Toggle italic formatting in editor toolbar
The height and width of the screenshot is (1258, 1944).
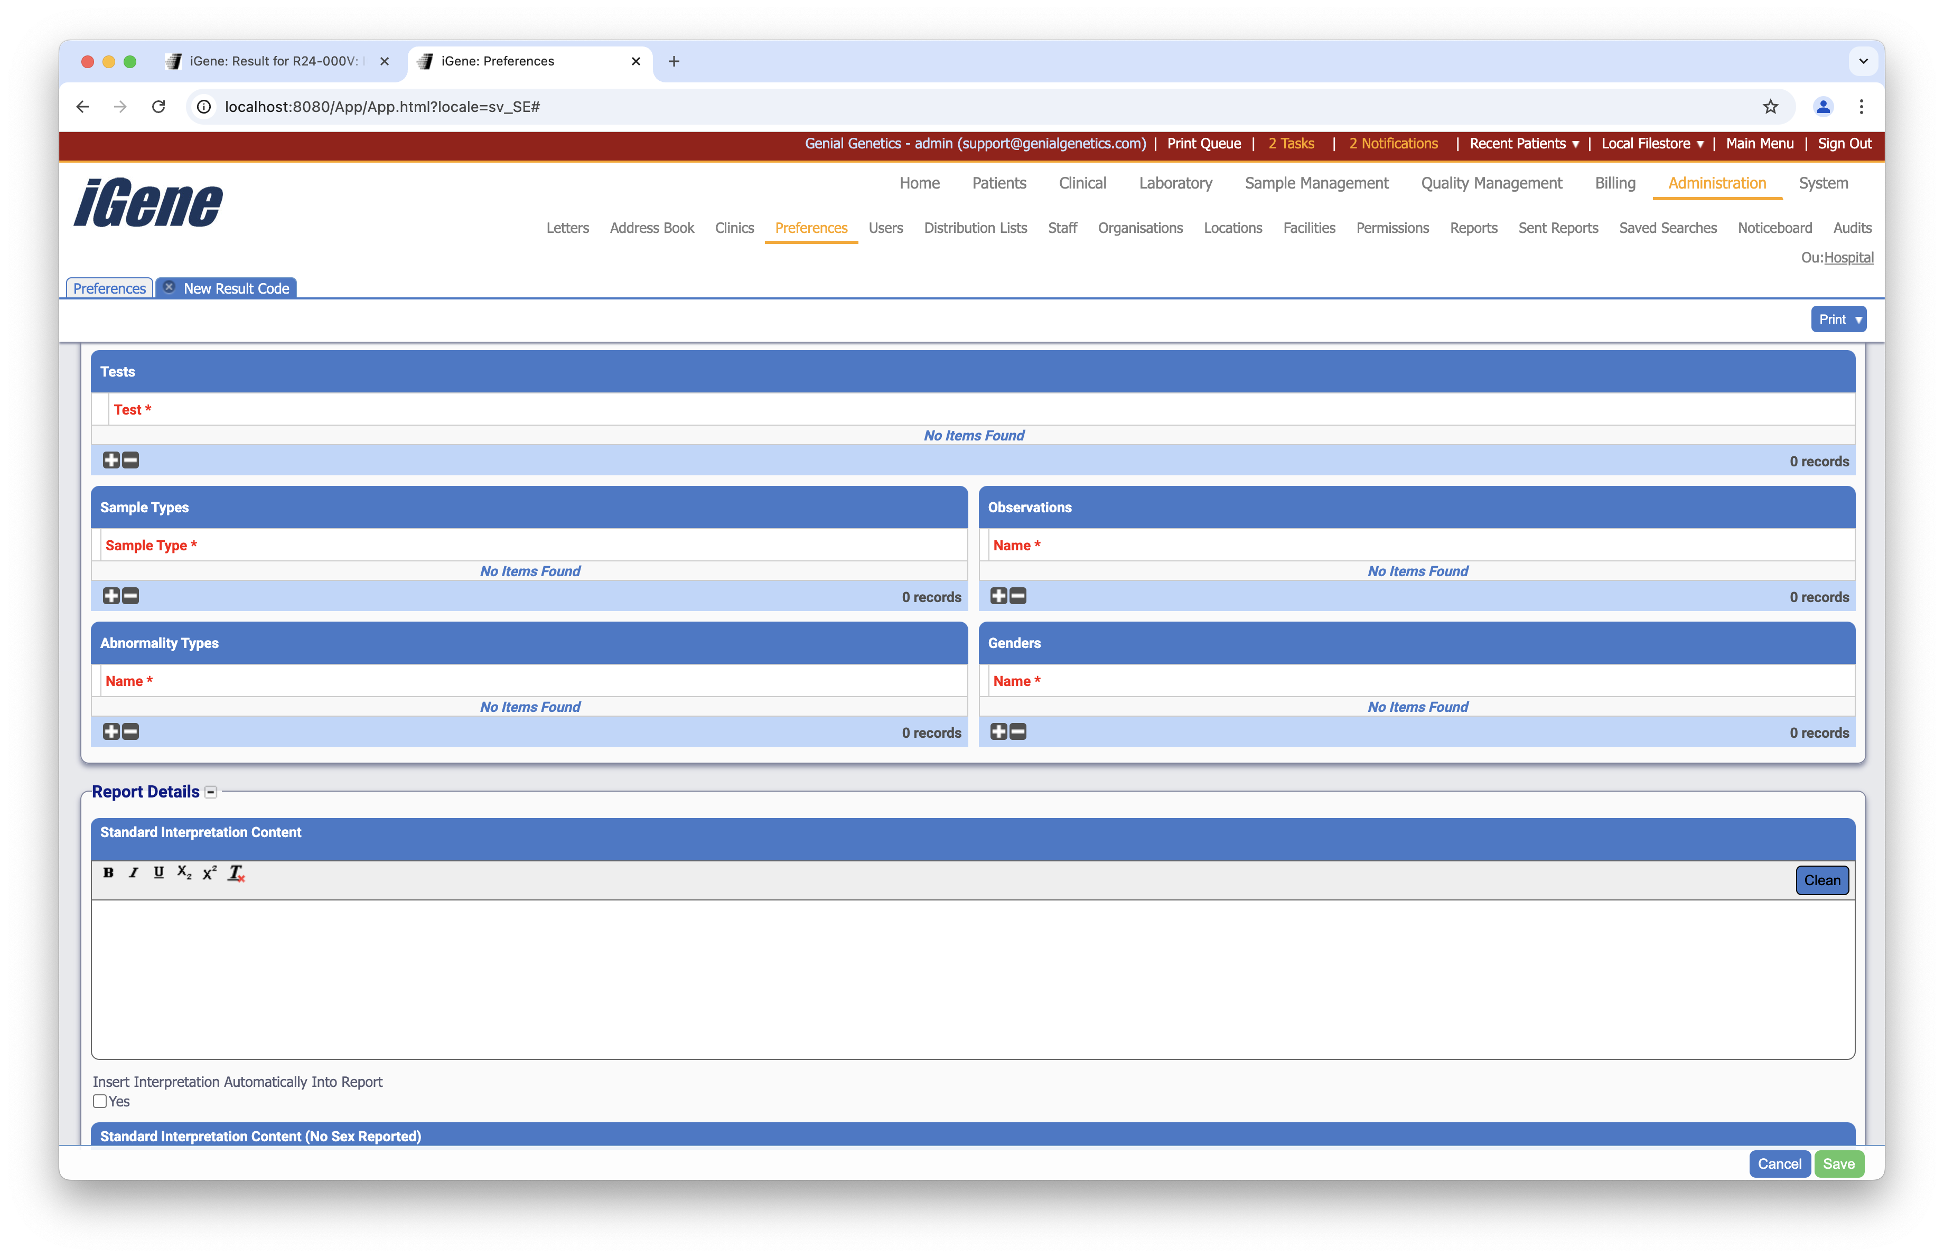(133, 872)
